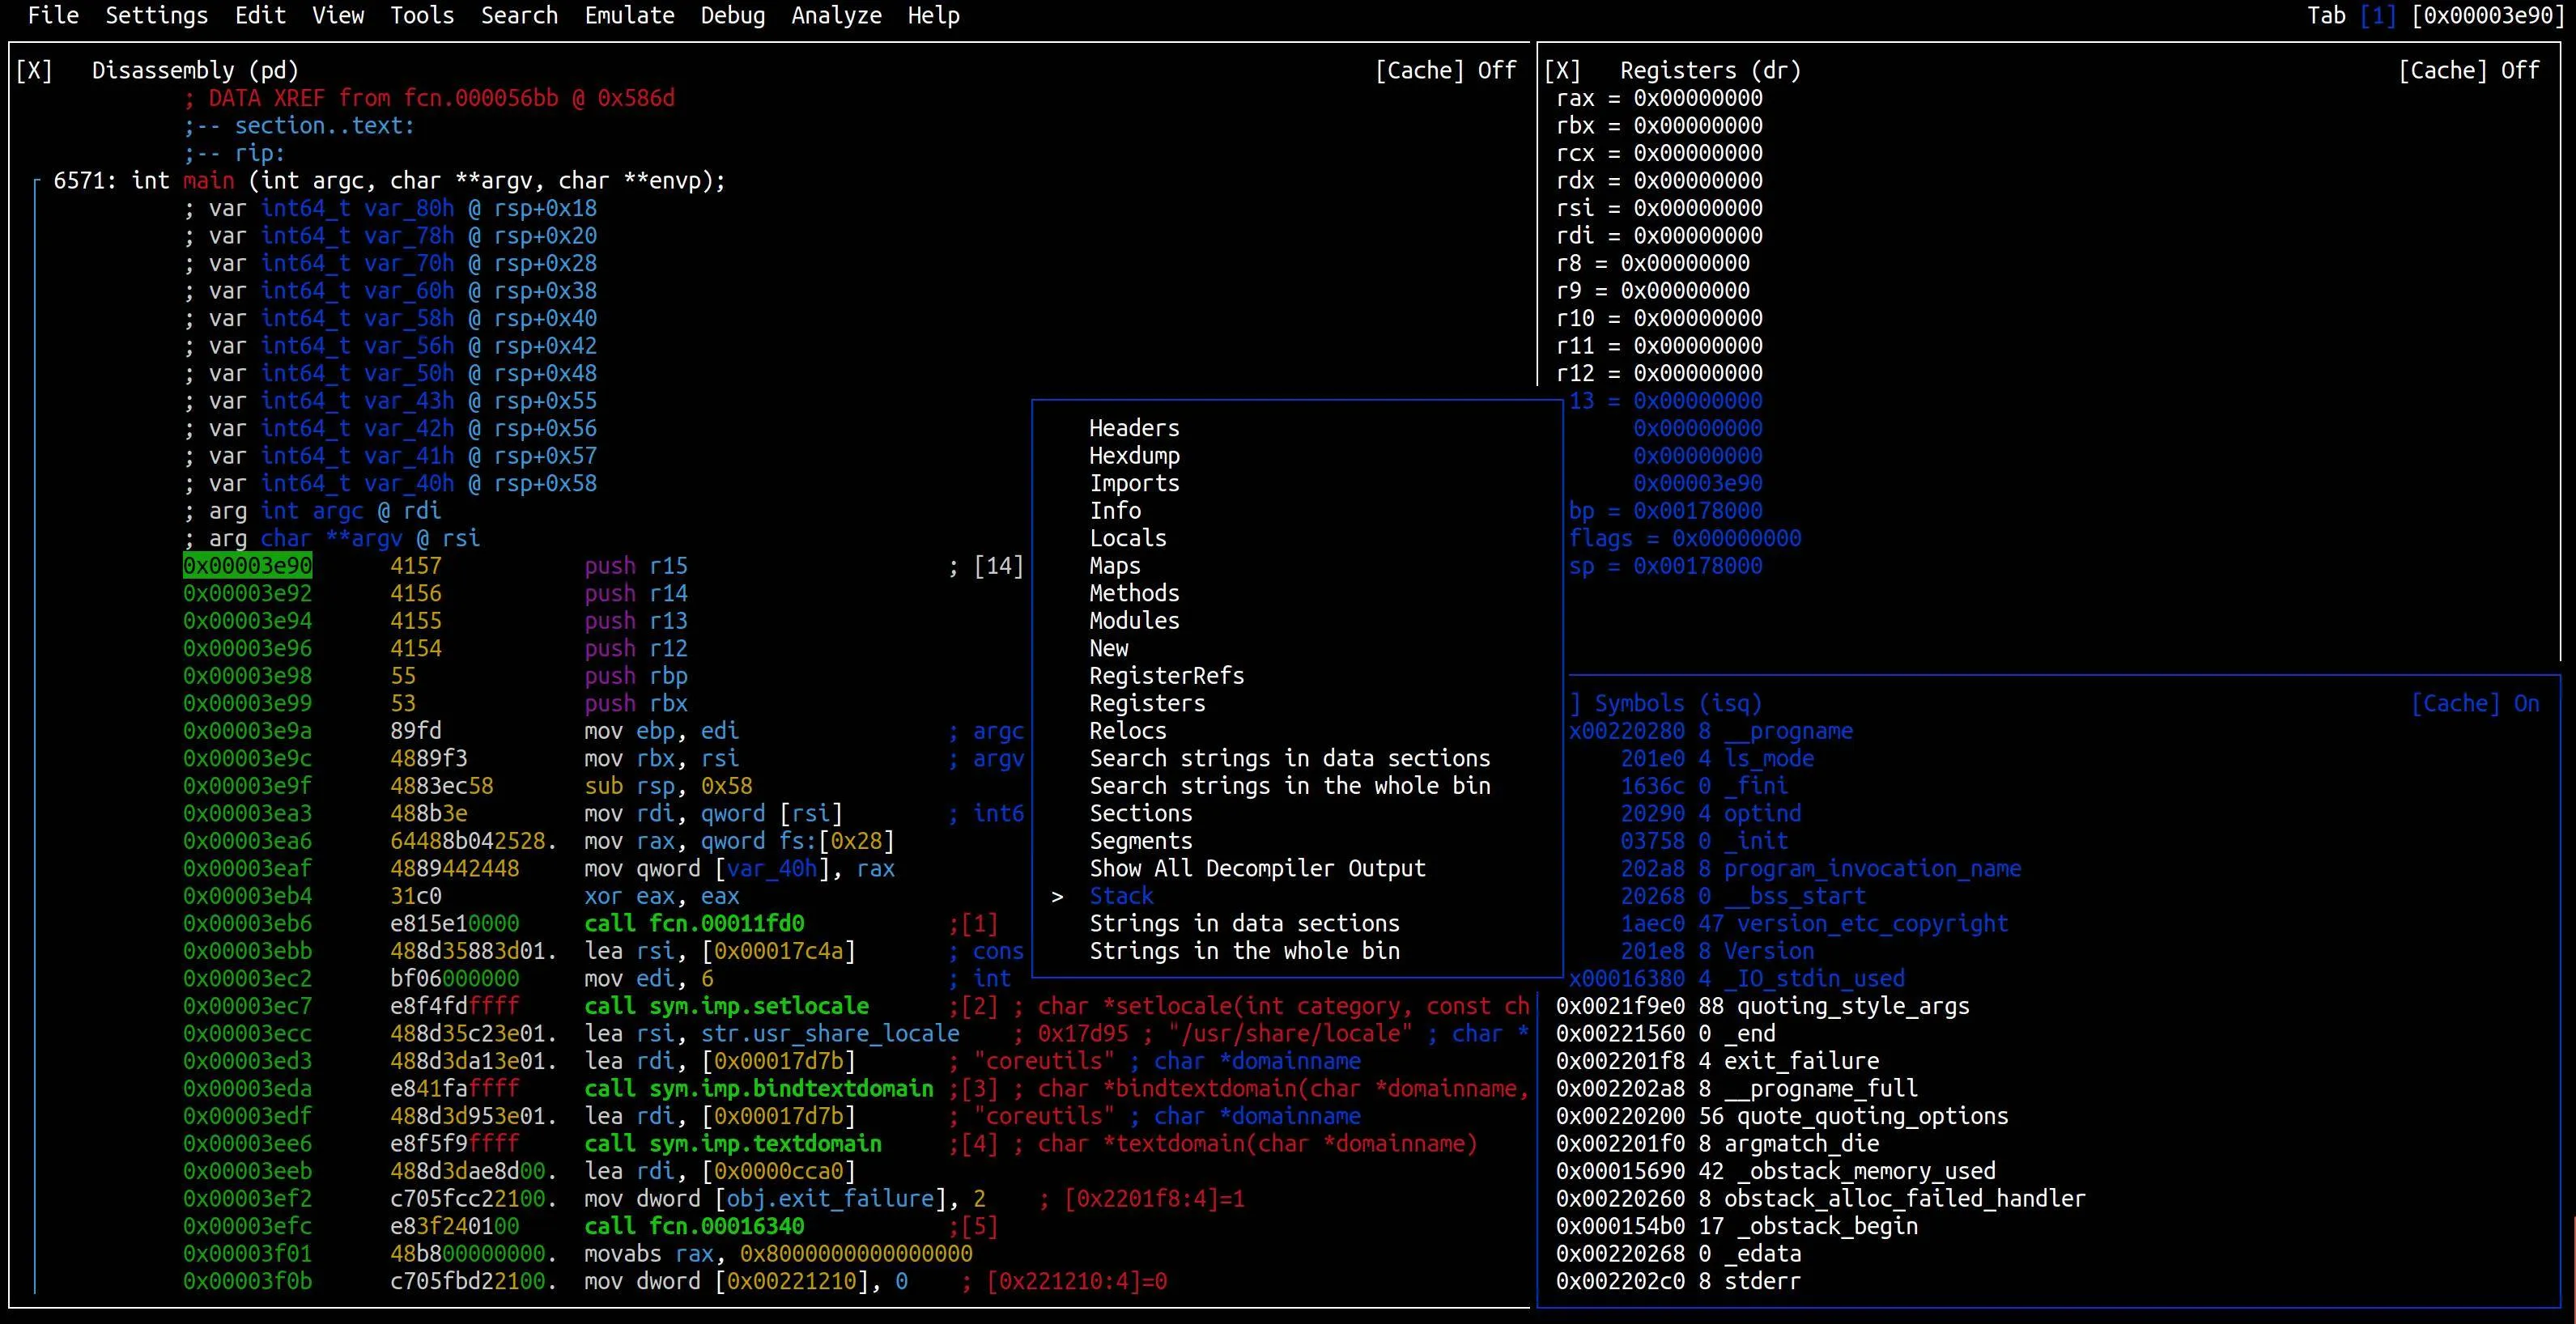Choose the highlighted Stack entry
2576x1324 pixels.
tap(1121, 896)
